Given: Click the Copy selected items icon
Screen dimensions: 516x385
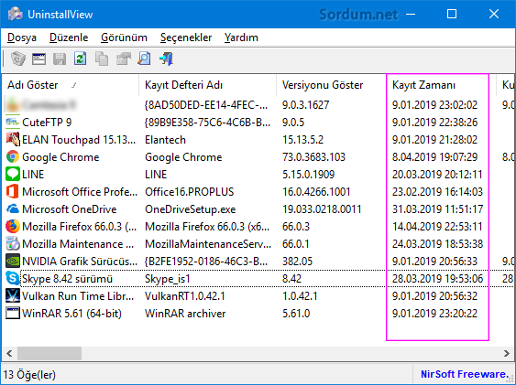Looking at the screenshot, I should tap(102, 59).
